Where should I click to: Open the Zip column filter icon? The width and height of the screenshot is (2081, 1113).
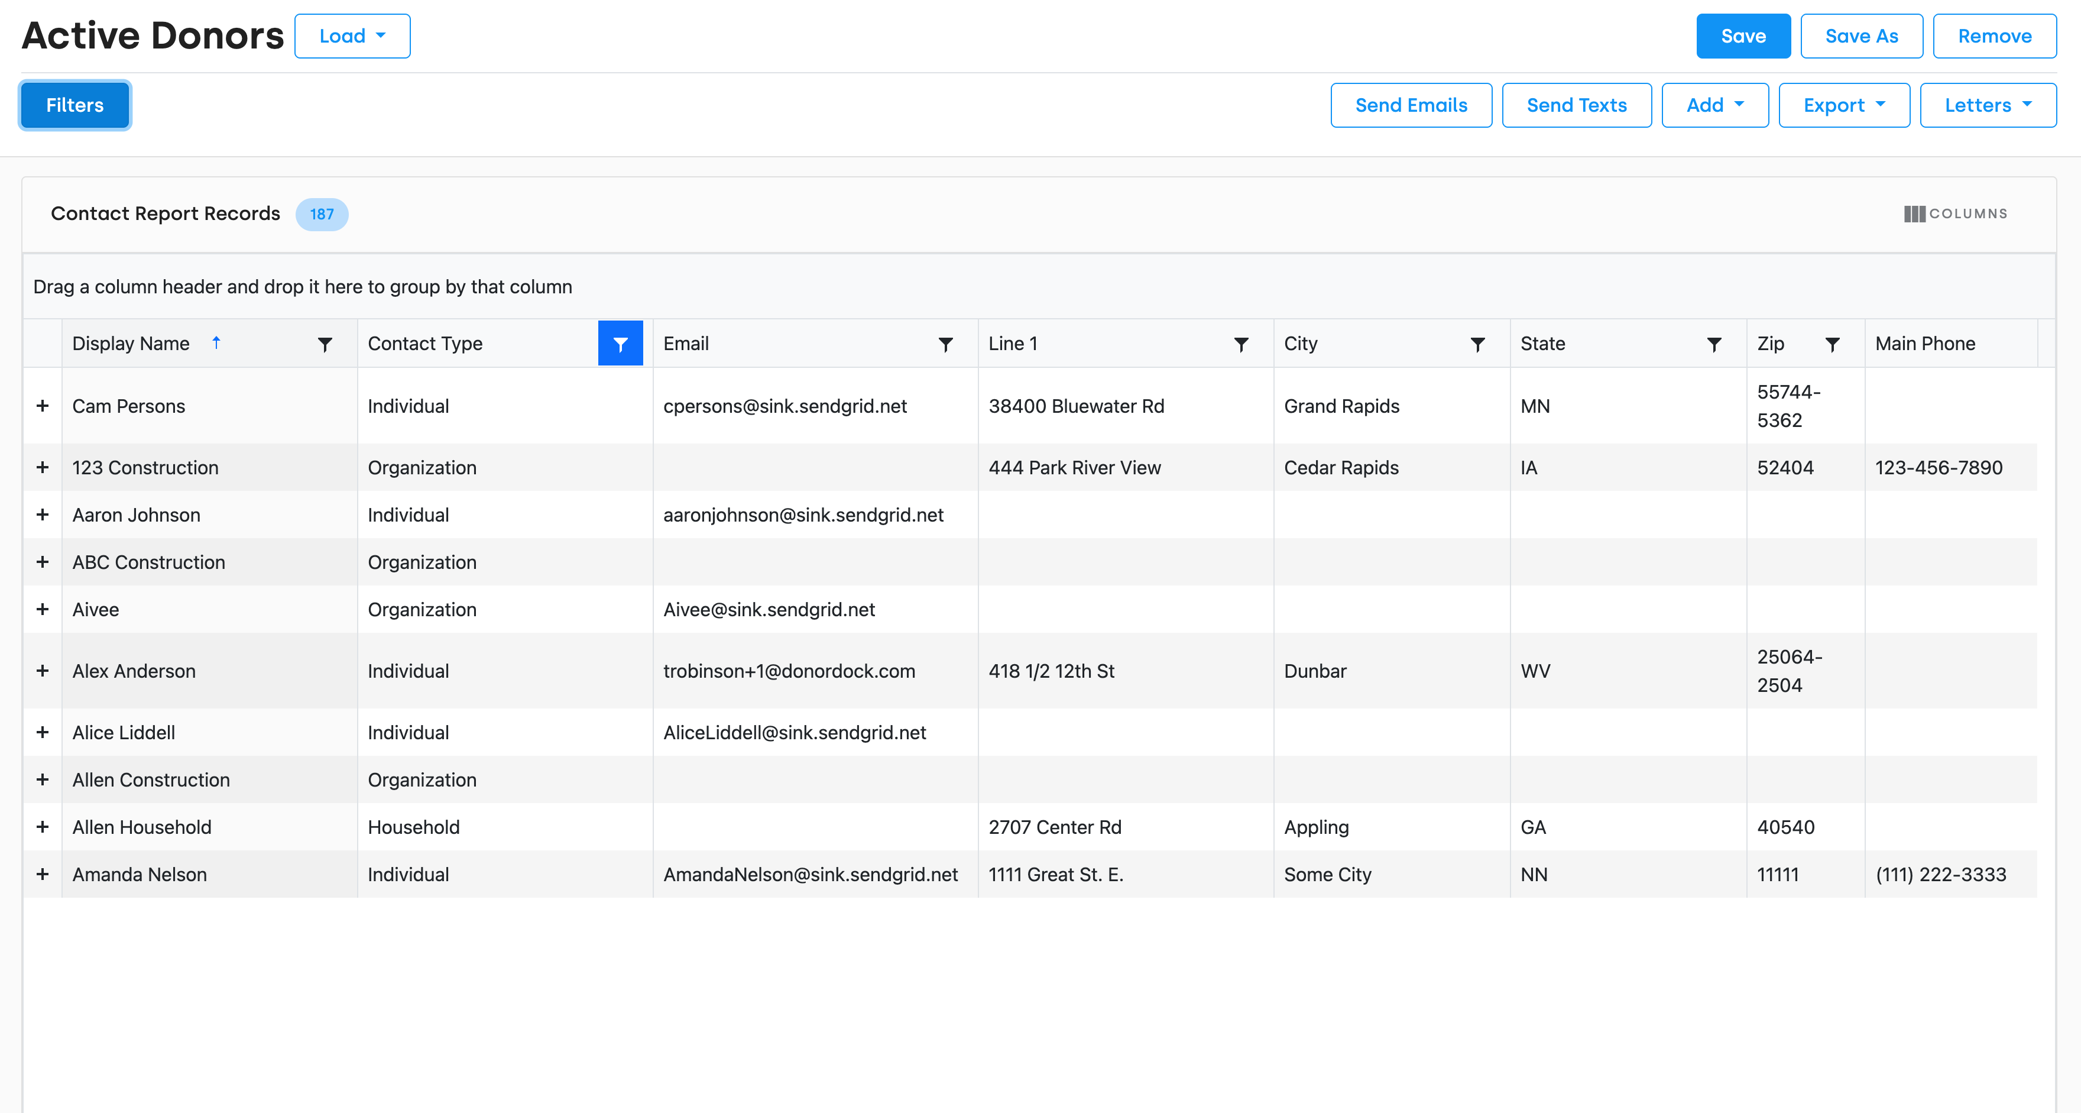coord(1832,344)
